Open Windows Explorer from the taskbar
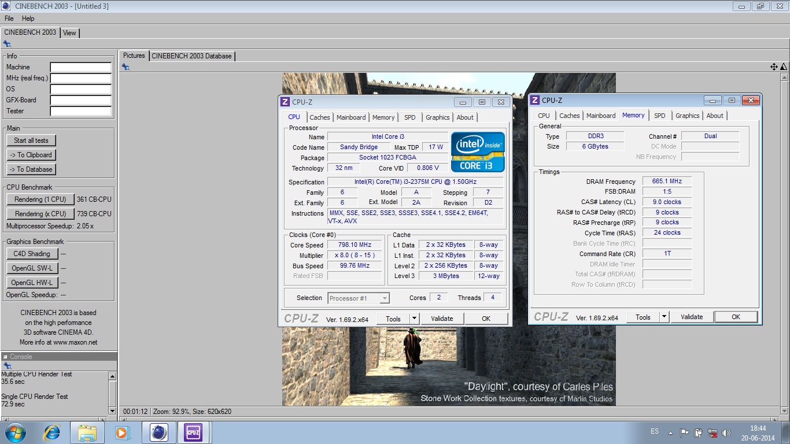The width and height of the screenshot is (790, 444). point(87,432)
